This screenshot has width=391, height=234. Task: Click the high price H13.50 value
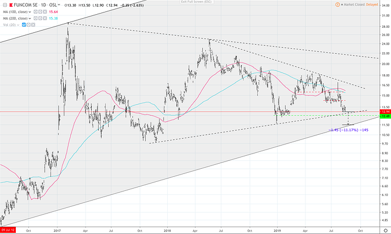tap(84, 5)
